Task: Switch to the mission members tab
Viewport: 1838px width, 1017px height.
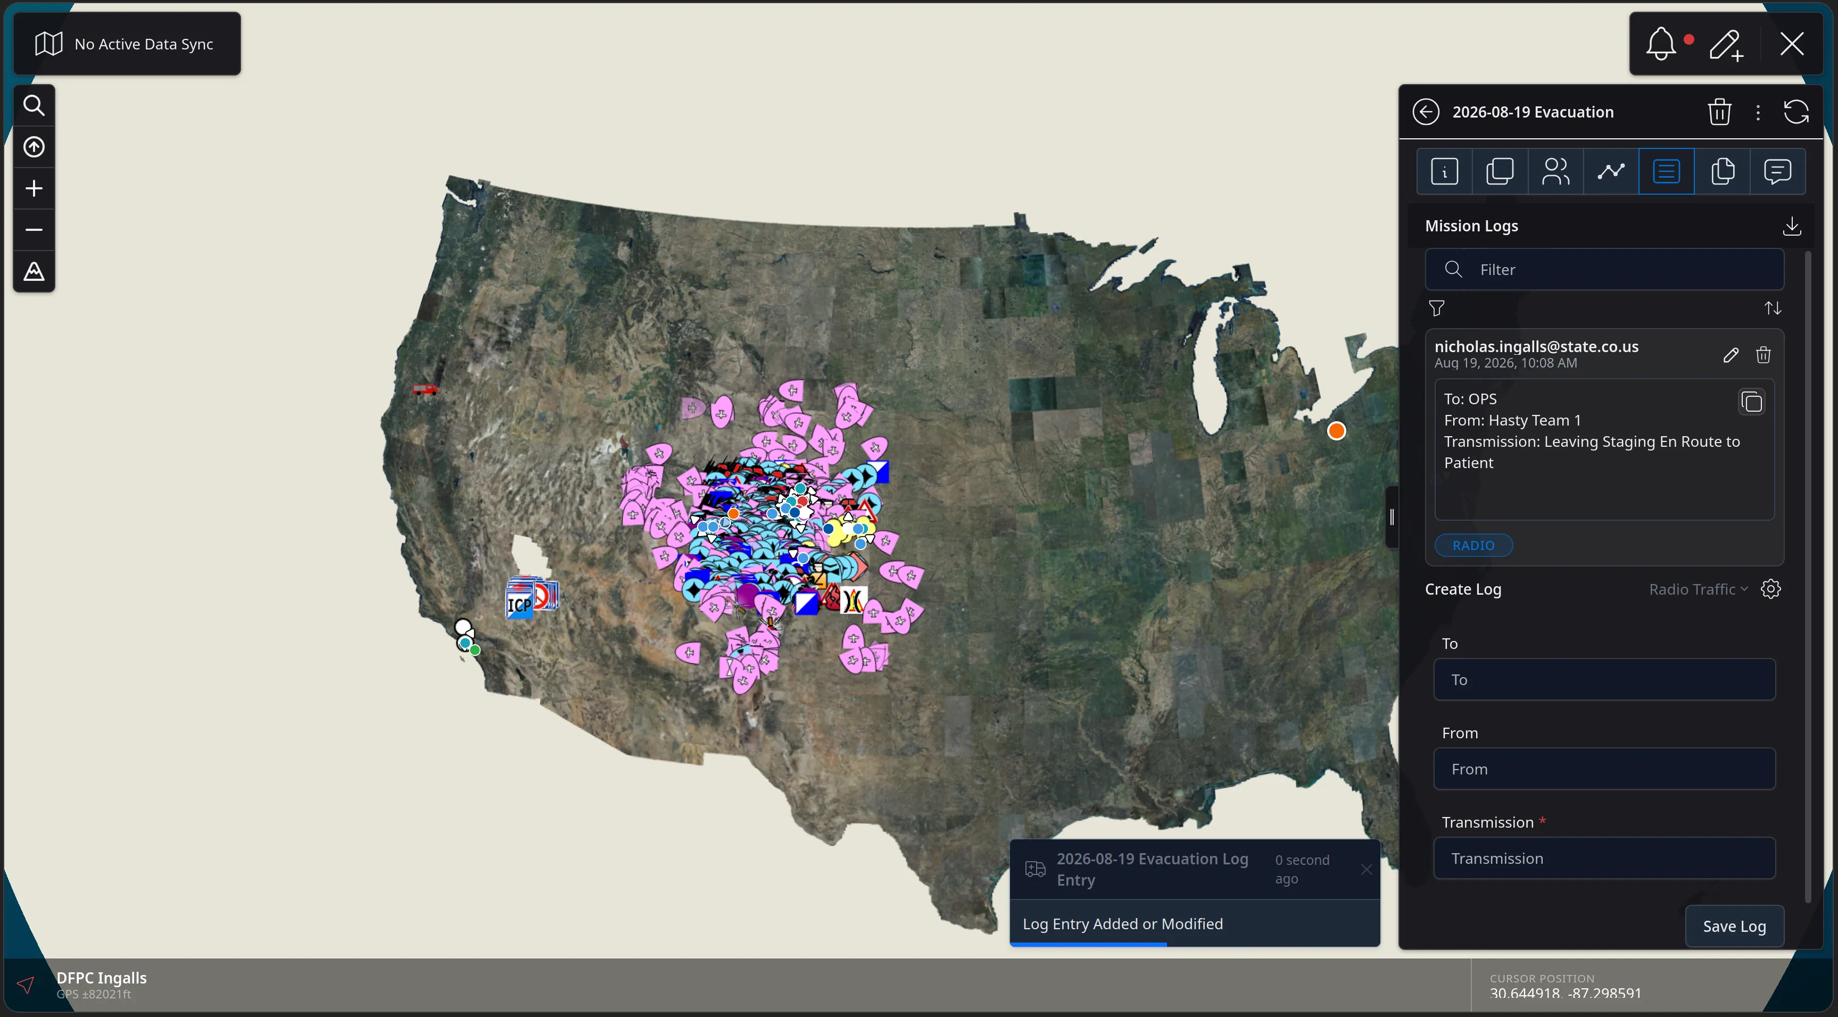Action: coord(1555,171)
